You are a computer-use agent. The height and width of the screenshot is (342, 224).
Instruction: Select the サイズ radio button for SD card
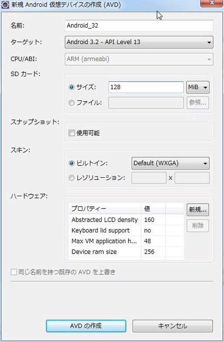click(71, 87)
